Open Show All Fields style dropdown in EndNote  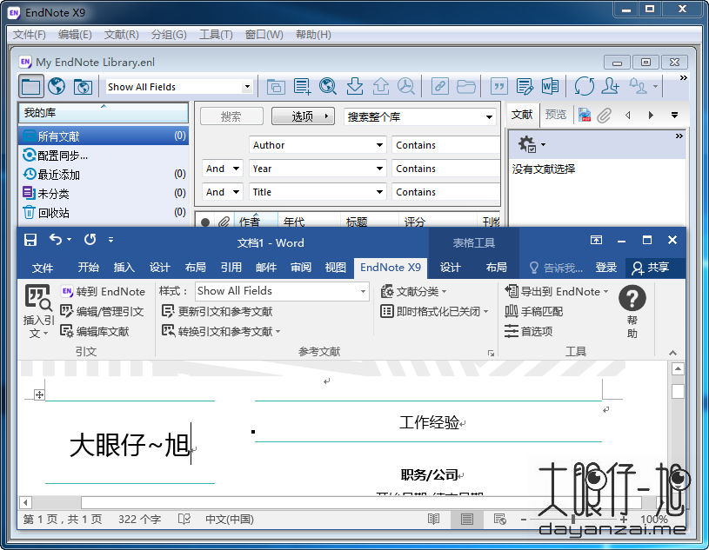pos(247,87)
